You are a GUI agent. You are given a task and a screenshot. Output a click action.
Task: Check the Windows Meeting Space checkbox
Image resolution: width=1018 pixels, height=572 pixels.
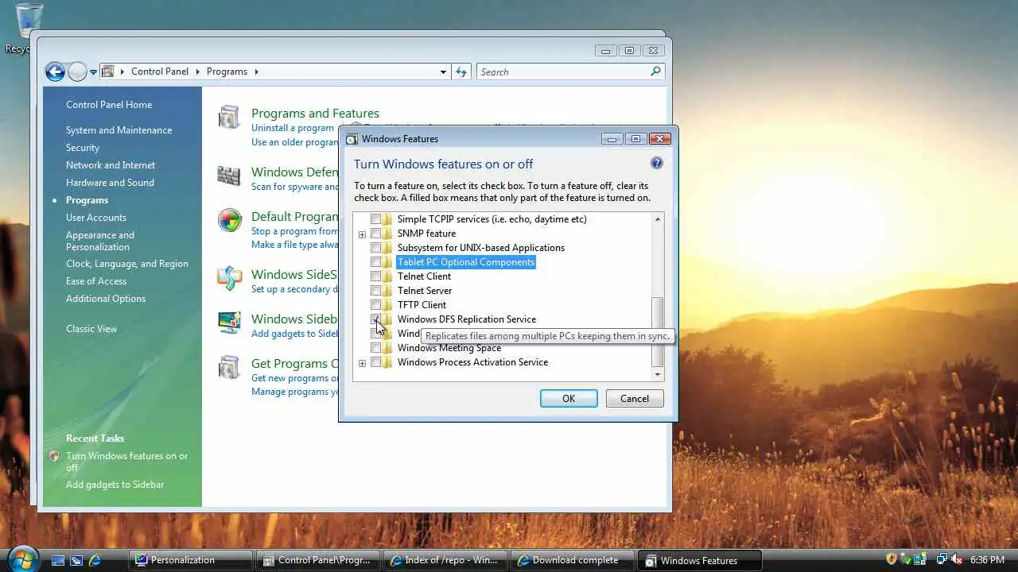375,348
